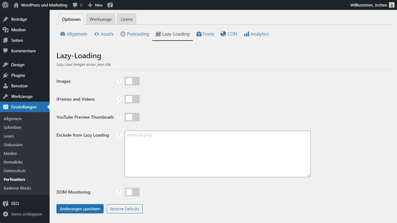Click the Design label in sidebar
Screen dimensions: 397x223
click(18, 65)
